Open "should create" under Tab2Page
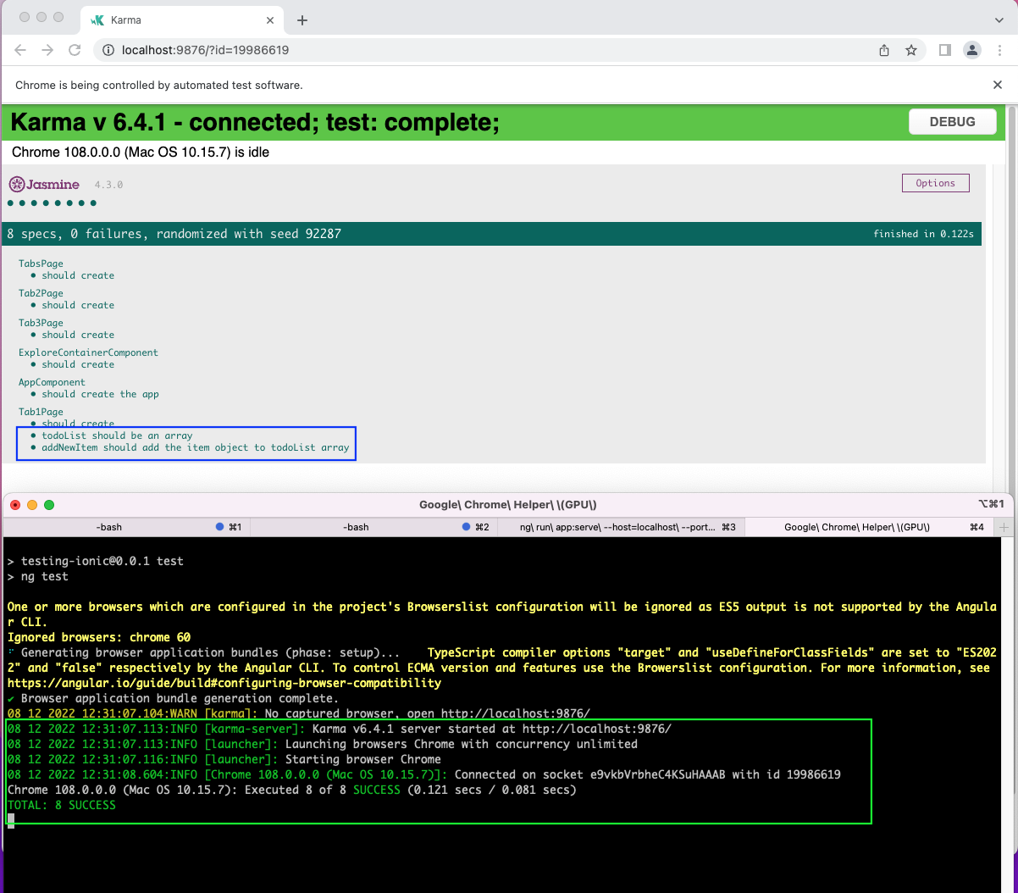 (78, 305)
